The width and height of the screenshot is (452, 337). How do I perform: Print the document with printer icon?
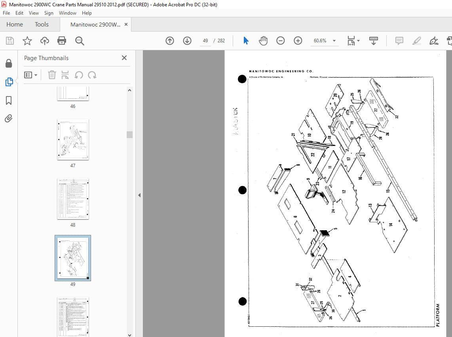[x=62, y=41]
